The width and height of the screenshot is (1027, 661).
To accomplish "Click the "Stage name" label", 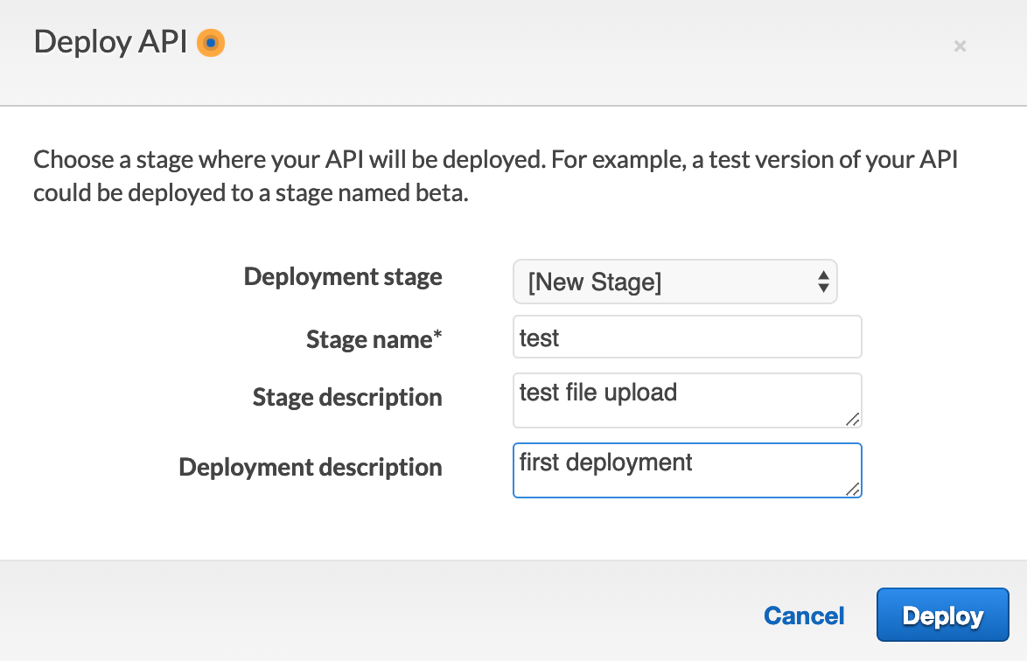I will [x=368, y=338].
